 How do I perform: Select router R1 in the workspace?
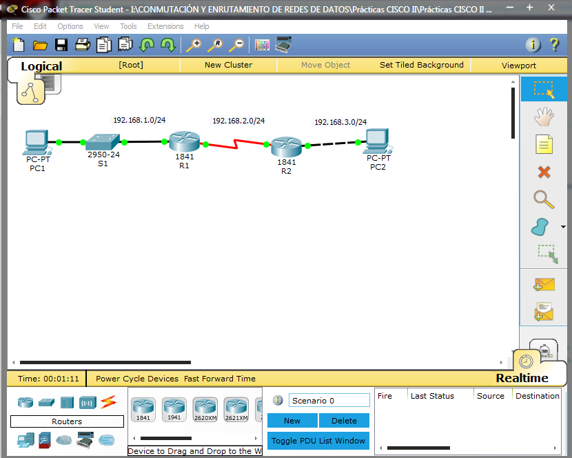(185, 141)
